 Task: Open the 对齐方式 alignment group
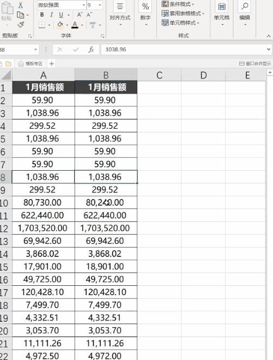coord(120,13)
